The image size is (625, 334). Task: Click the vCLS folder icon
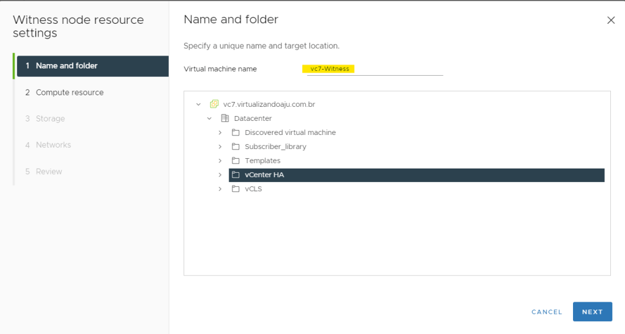pyautogui.click(x=235, y=189)
